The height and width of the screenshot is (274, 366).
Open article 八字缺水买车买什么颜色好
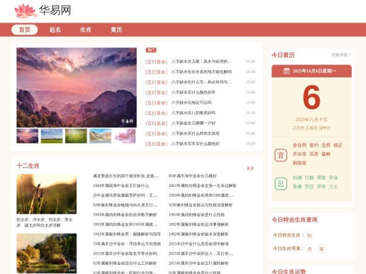[195, 144]
